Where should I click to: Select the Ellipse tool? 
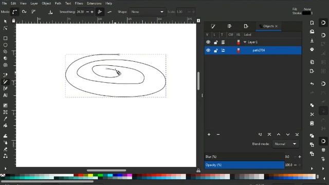(5, 45)
